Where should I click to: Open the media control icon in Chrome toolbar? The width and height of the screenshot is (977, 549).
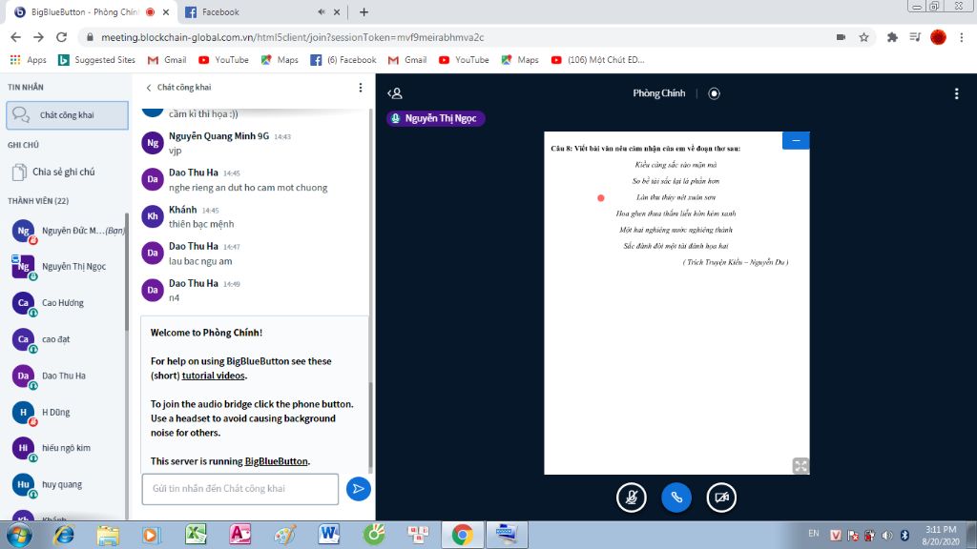915,37
